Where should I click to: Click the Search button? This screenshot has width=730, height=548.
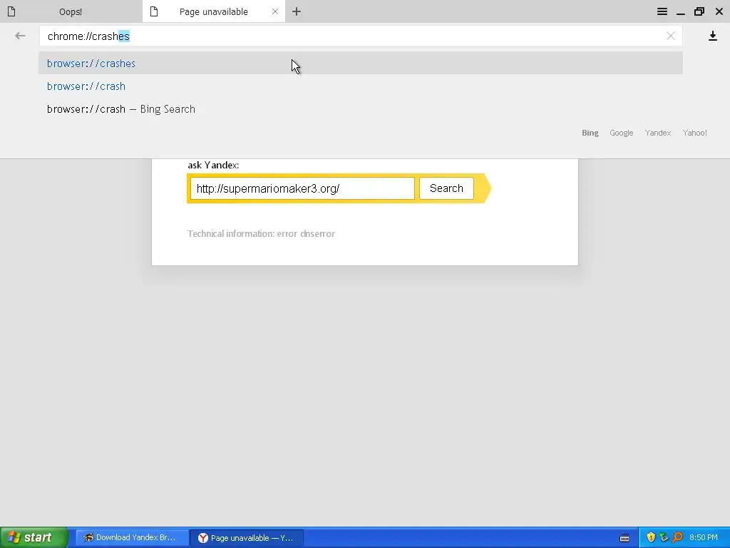446,188
